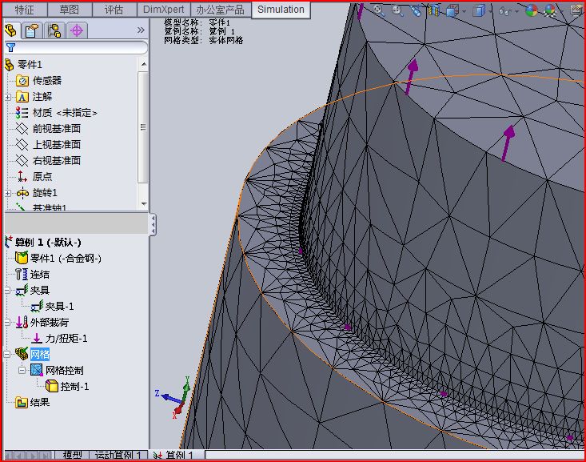The image size is (586, 462).
Task: Click the View Orientation cube icon
Action: pos(452,11)
